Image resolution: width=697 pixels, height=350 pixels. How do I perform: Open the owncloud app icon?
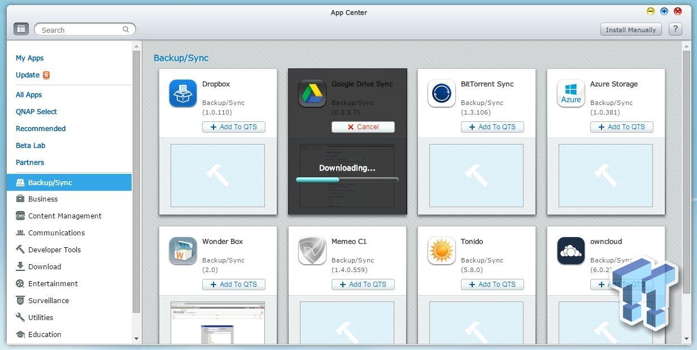[570, 251]
